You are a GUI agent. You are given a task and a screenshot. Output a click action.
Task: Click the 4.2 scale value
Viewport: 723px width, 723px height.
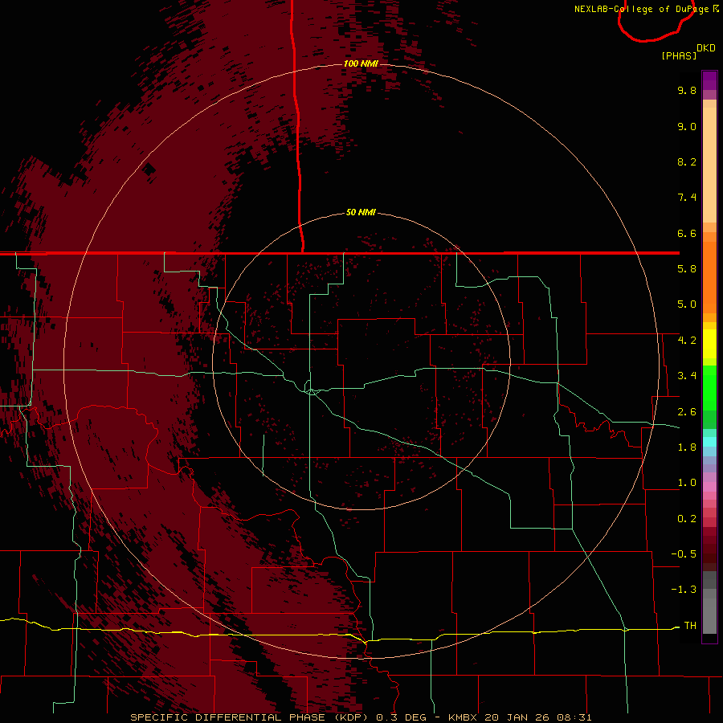[687, 341]
